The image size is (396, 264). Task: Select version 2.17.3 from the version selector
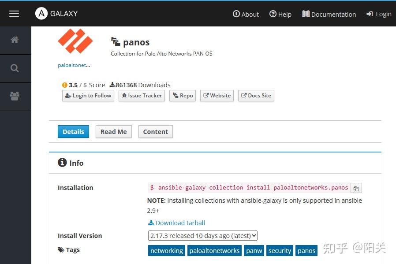click(x=202, y=235)
